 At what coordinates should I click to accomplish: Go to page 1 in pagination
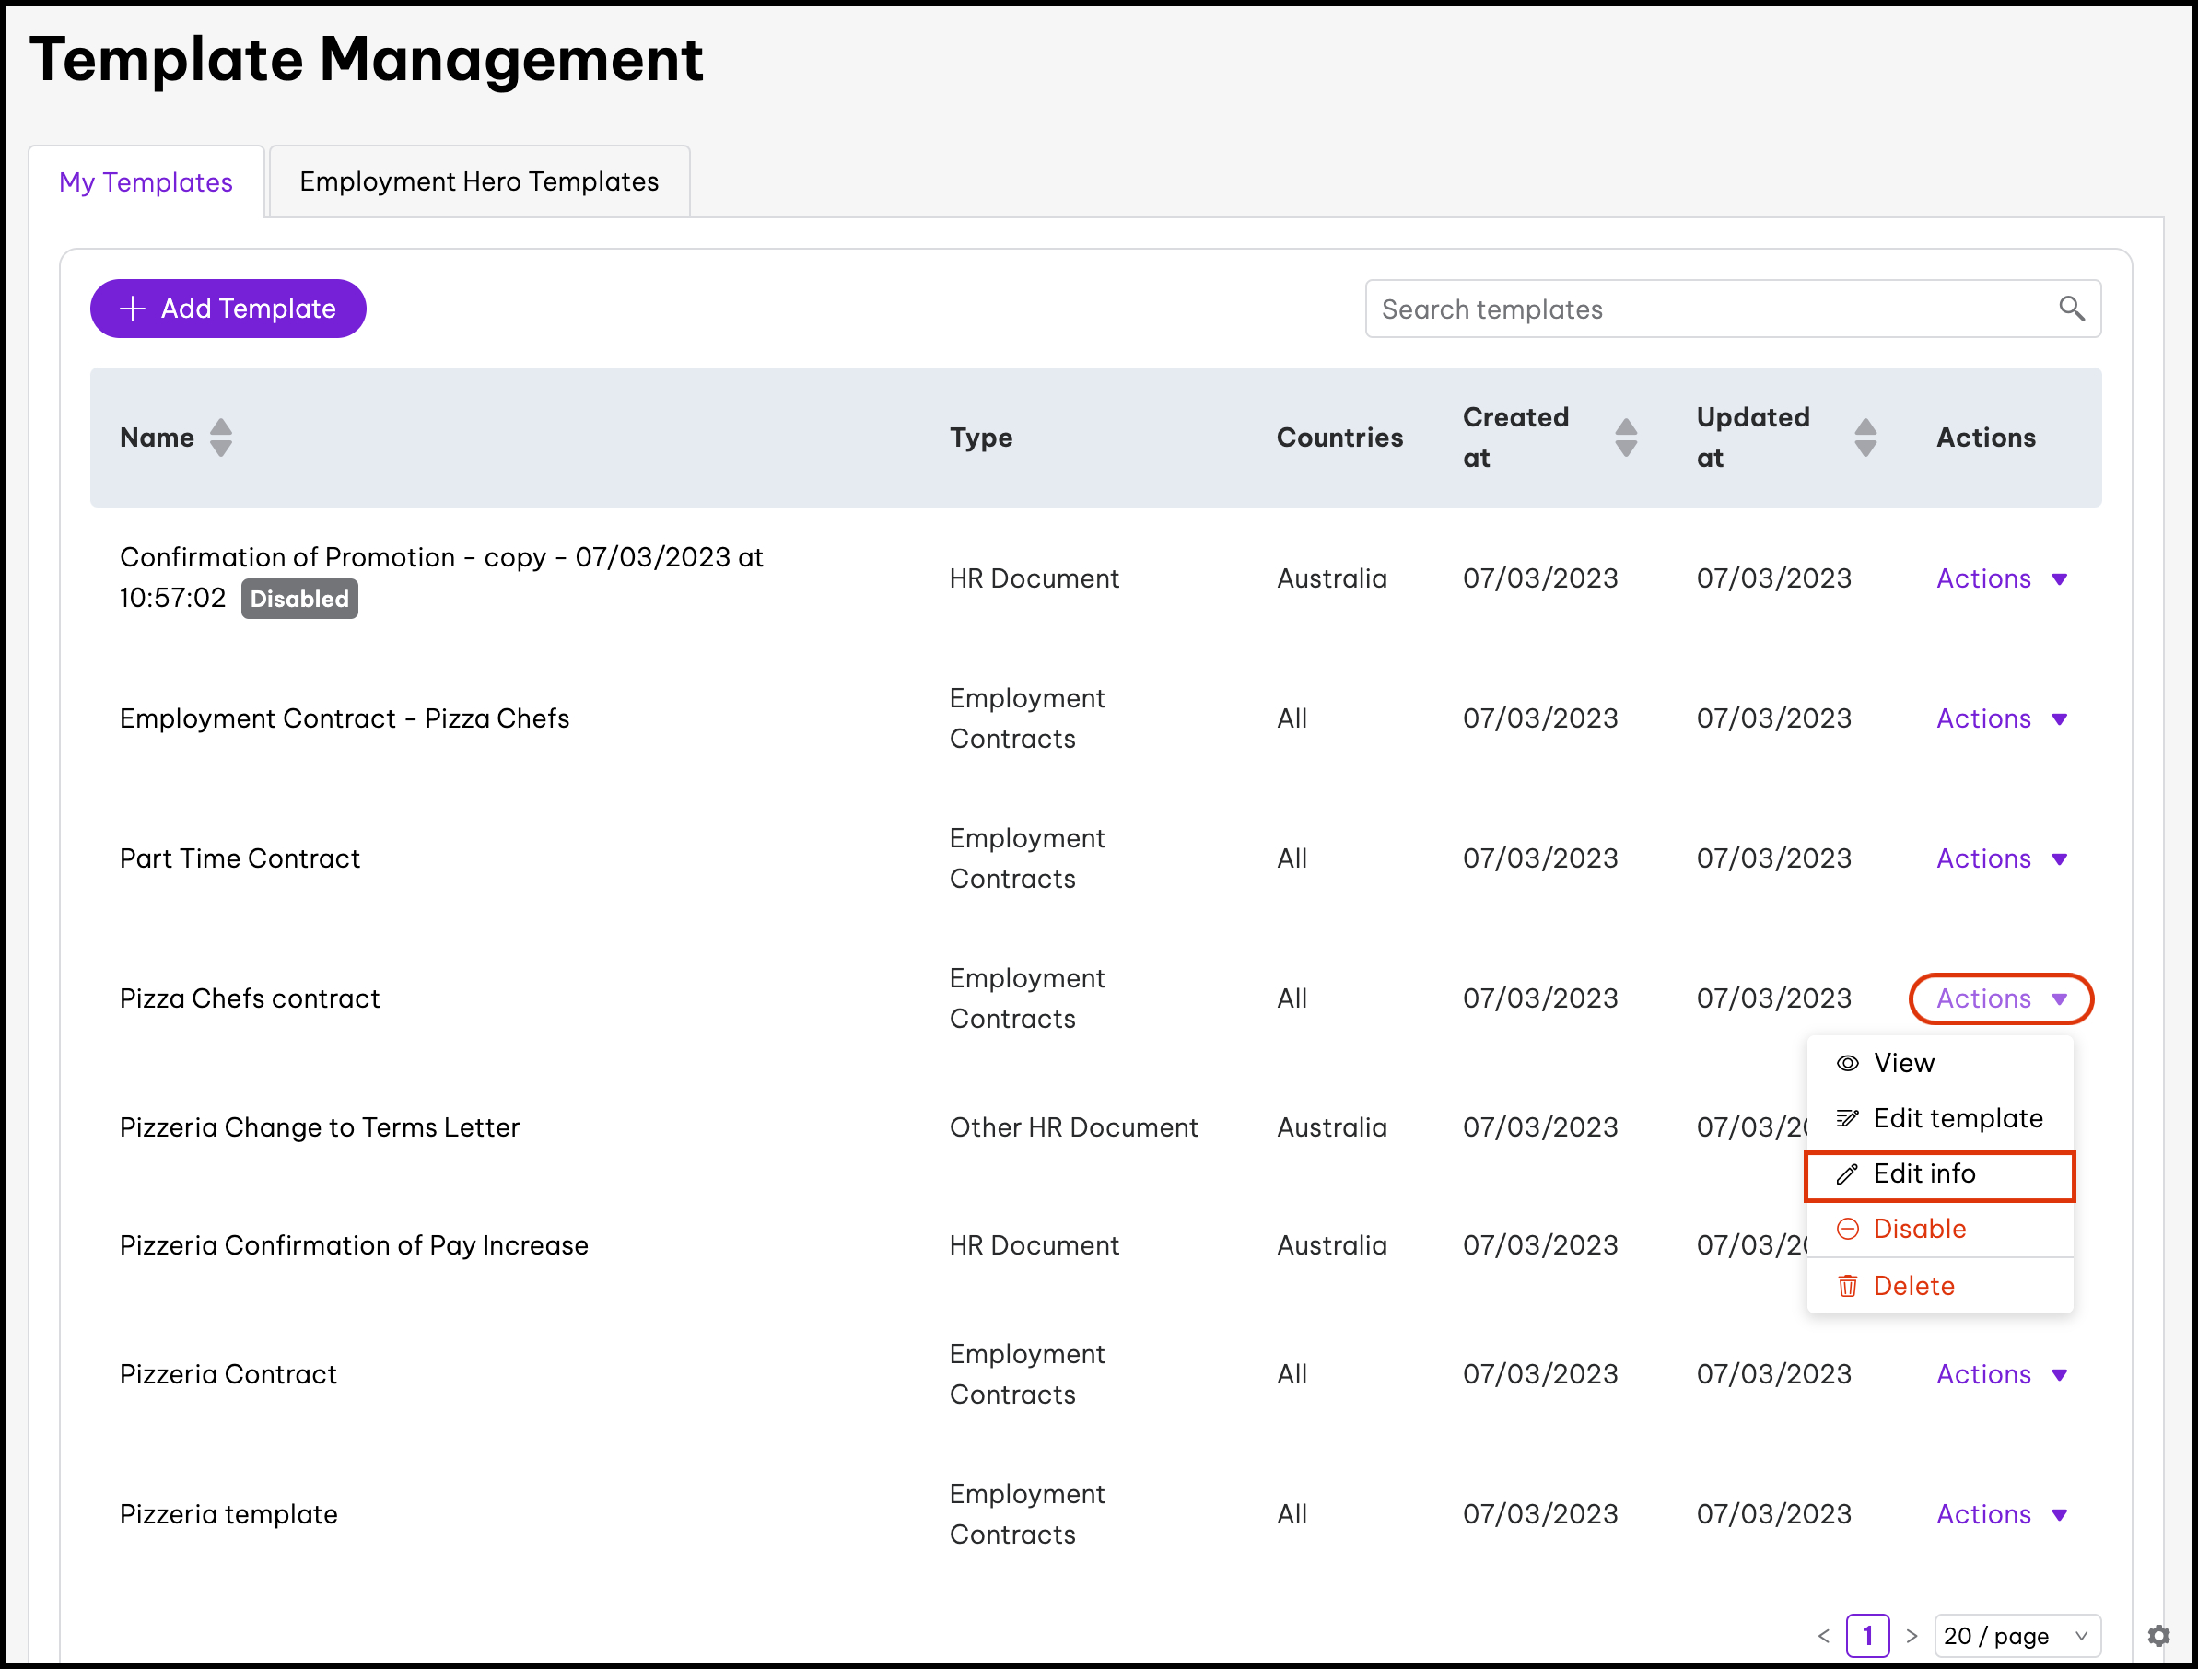pos(1866,1635)
